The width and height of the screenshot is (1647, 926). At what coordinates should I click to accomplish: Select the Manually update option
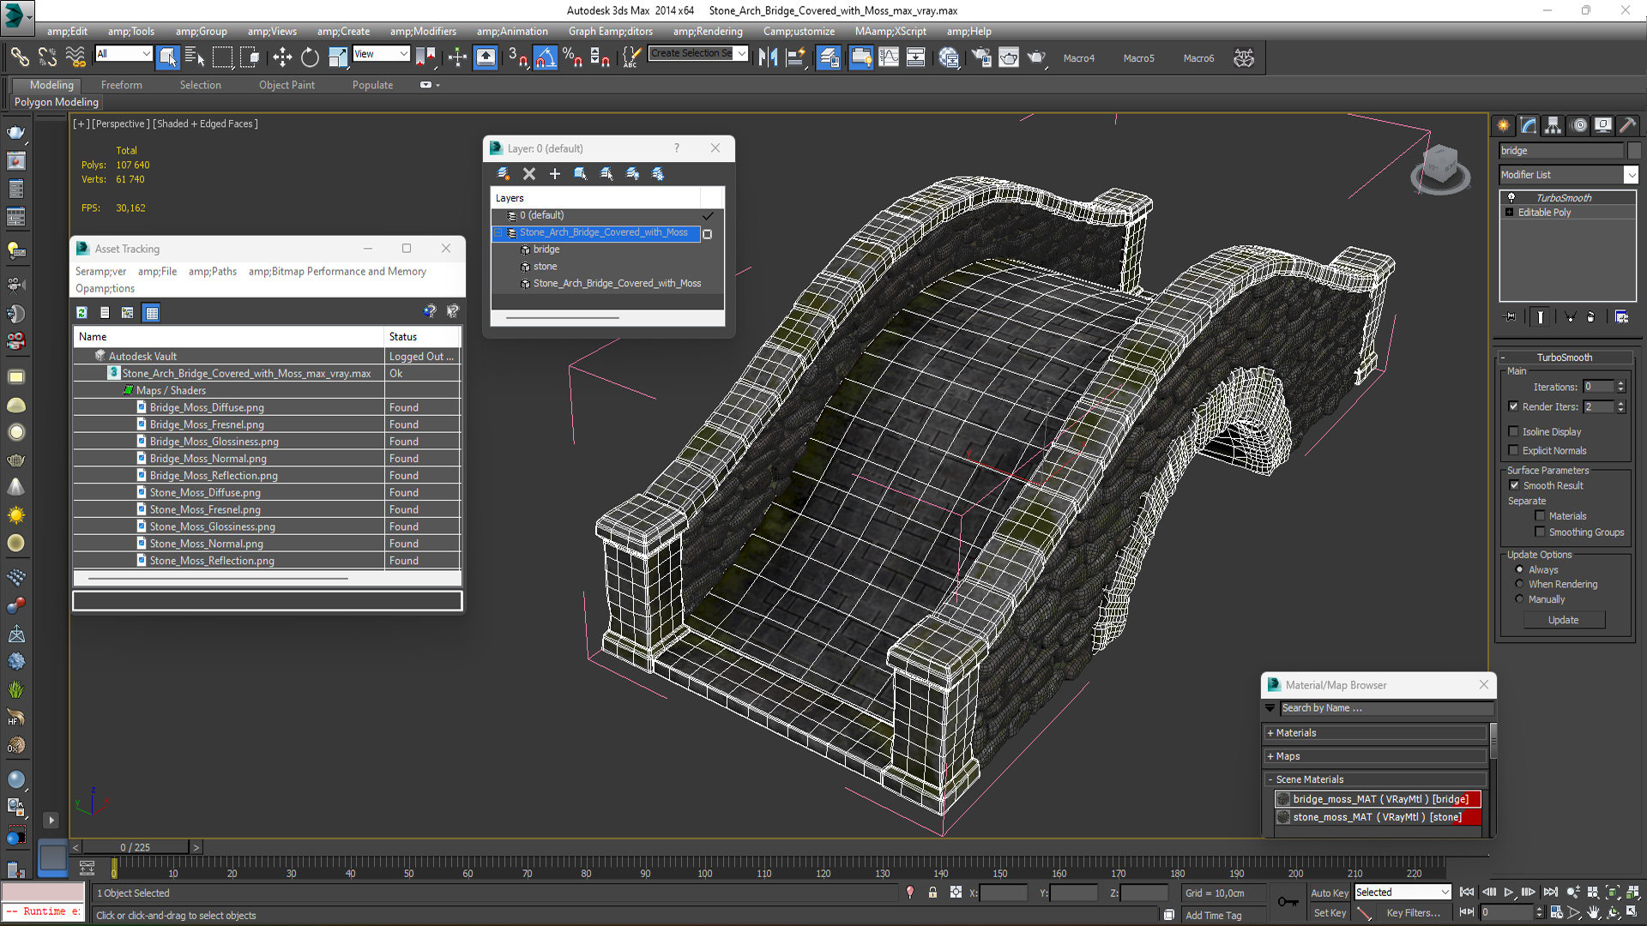(1520, 599)
